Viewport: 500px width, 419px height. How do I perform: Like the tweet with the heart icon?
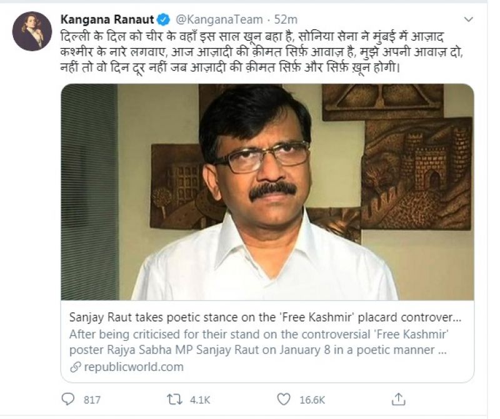[284, 398]
